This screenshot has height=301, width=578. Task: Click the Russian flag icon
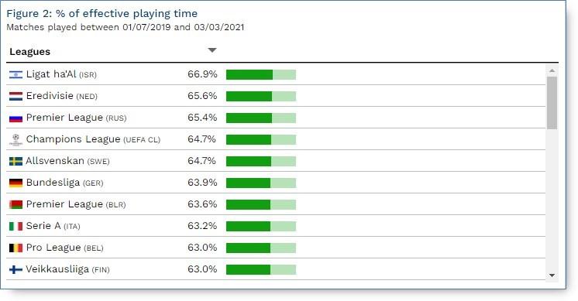point(15,118)
